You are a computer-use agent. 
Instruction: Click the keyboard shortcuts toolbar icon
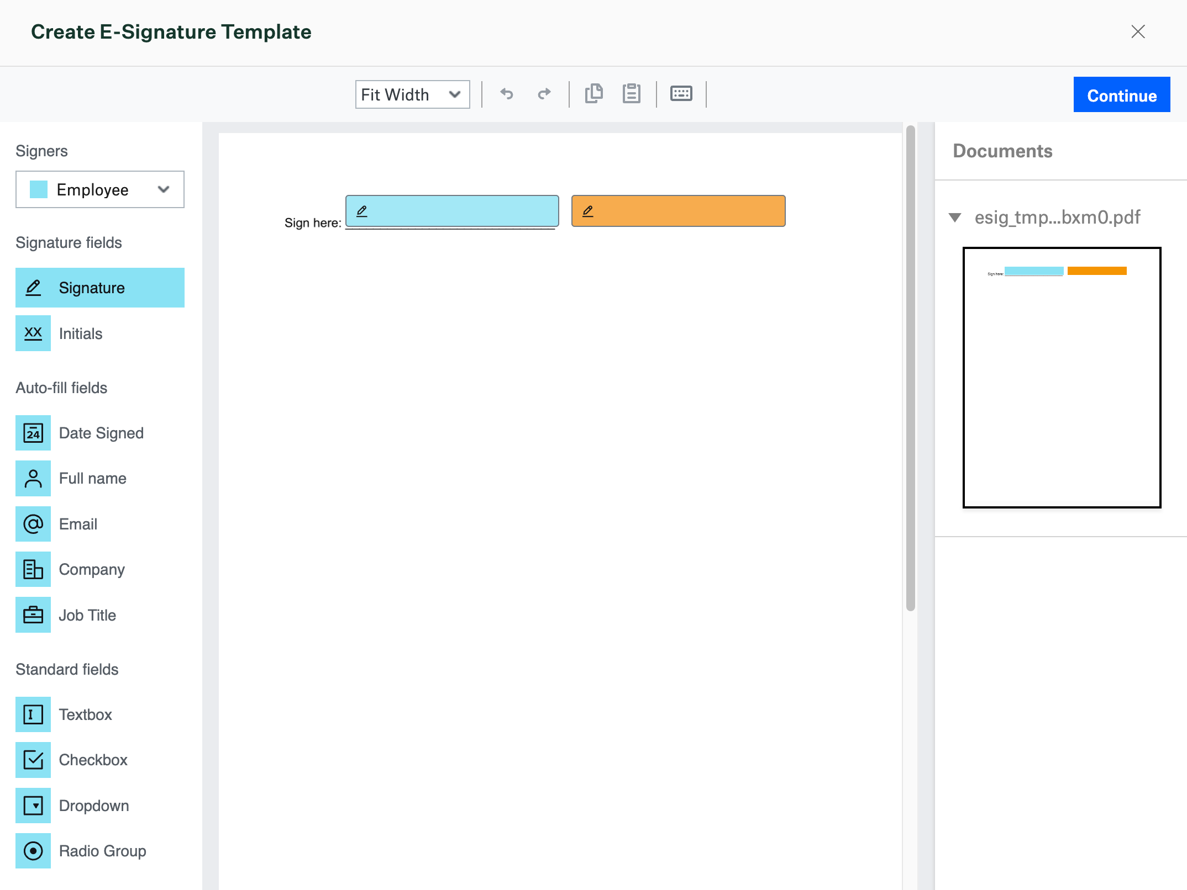coord(681,93)
